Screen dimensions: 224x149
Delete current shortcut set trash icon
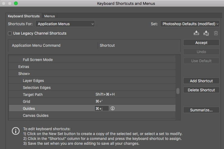(x=216, y=33)
